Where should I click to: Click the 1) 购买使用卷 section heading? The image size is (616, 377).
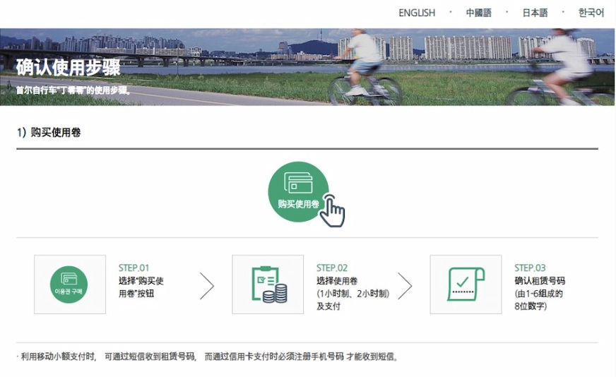point(49,132)
